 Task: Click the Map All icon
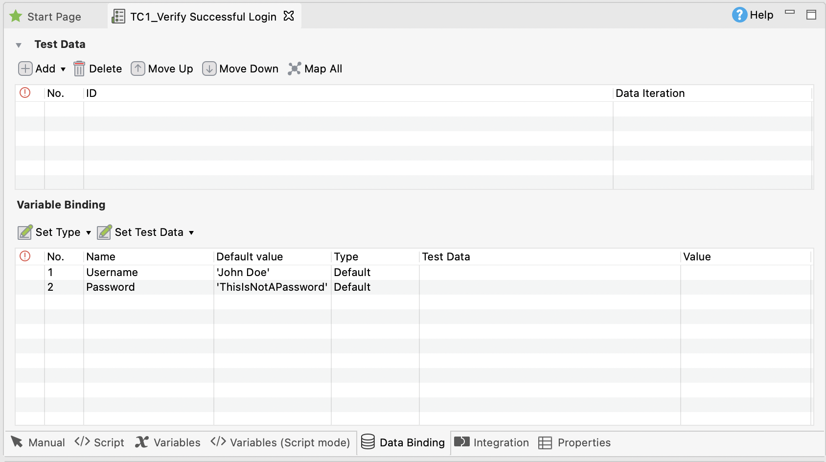295,69
